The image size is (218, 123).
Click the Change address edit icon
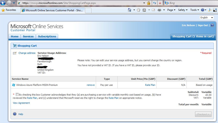coord(15,53)
